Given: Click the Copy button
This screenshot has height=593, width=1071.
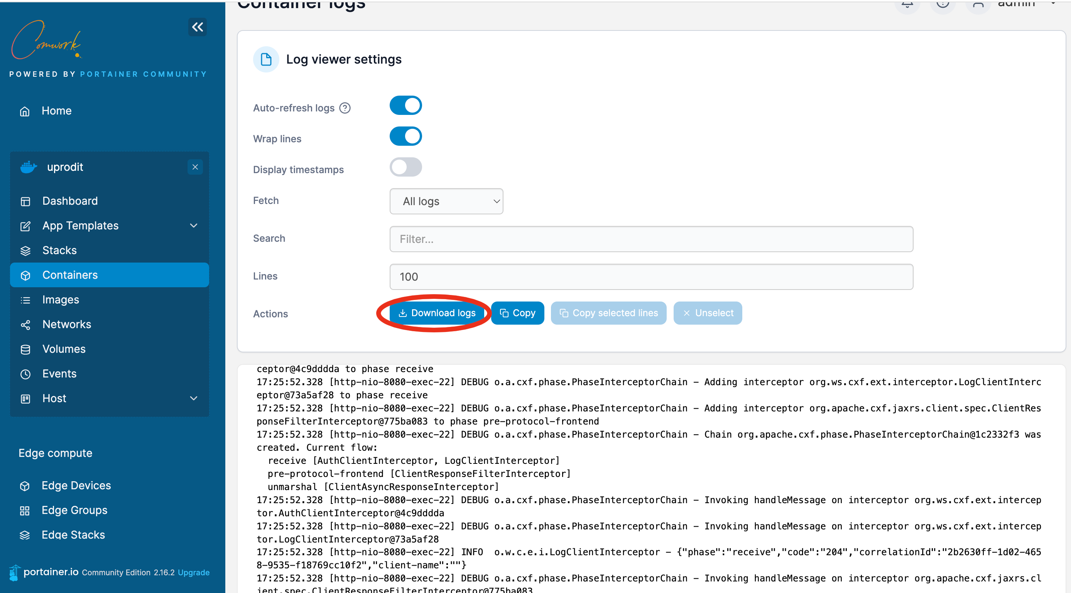Looking at the screenshot, I should tap(518, 313).
